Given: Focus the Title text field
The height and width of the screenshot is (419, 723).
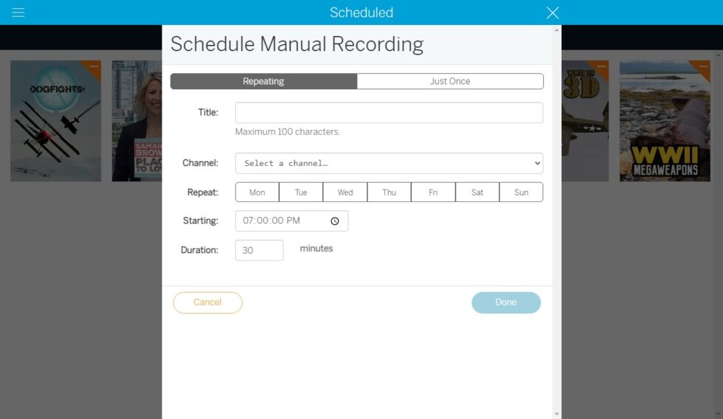Looking at the screenshot, I should click(389, 113).
